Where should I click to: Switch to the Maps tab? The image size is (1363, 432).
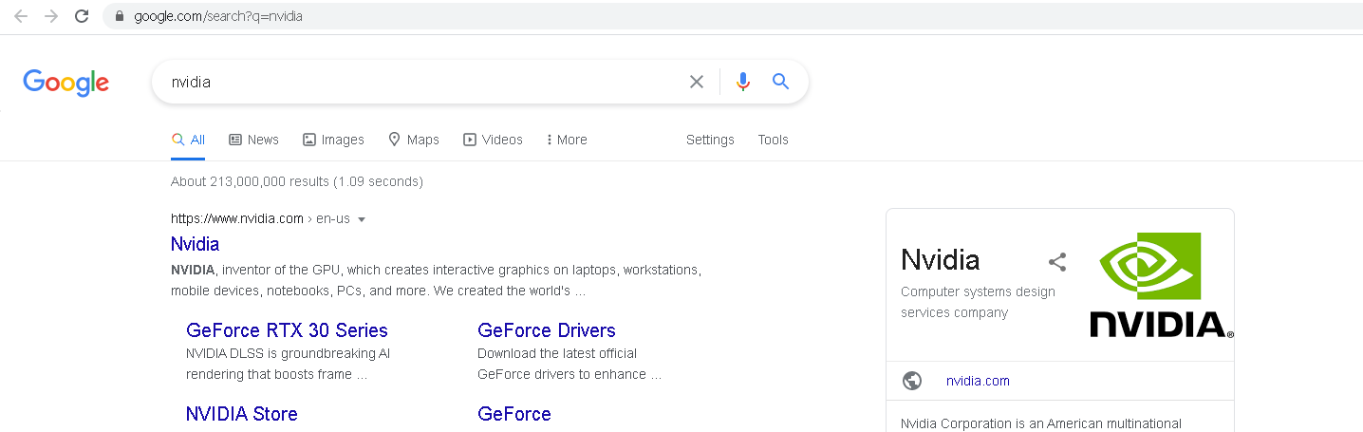pos(414,140)
